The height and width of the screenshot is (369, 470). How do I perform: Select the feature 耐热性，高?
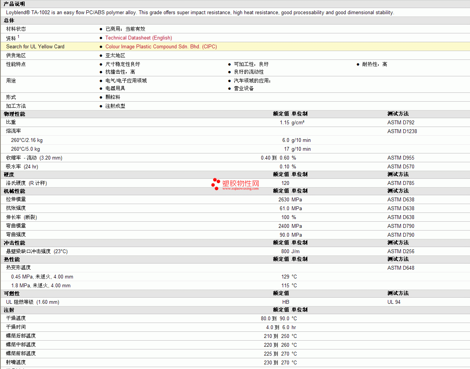pos(375,64)
